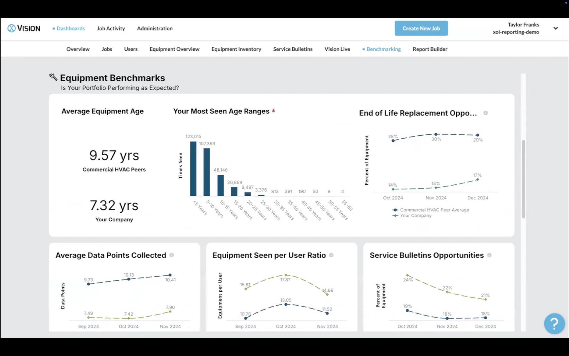Switch to the Equipment Inventory tab
This screenshot has width=569, height=356.
click(236, 49)
